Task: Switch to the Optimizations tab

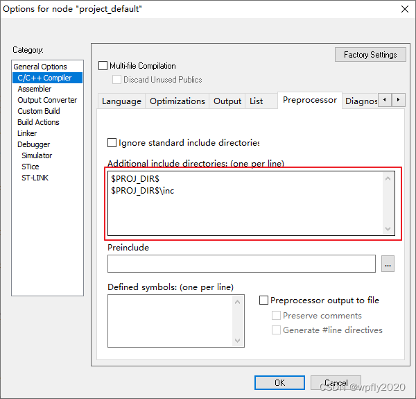Action: pyautogui.click(x=177, y=101)
